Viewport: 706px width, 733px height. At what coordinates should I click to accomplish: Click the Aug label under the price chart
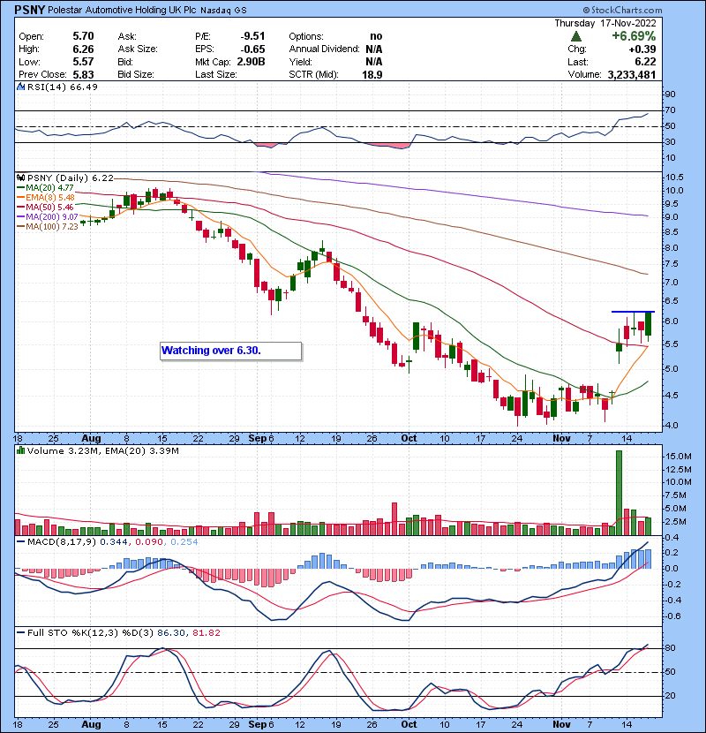coord(91,439)
